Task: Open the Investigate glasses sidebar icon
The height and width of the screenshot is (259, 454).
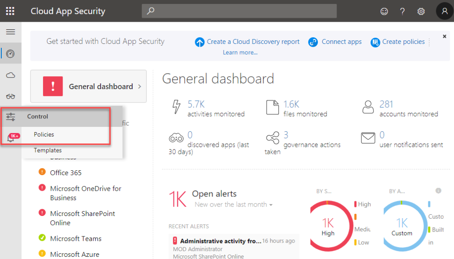Action: point(11,97)
